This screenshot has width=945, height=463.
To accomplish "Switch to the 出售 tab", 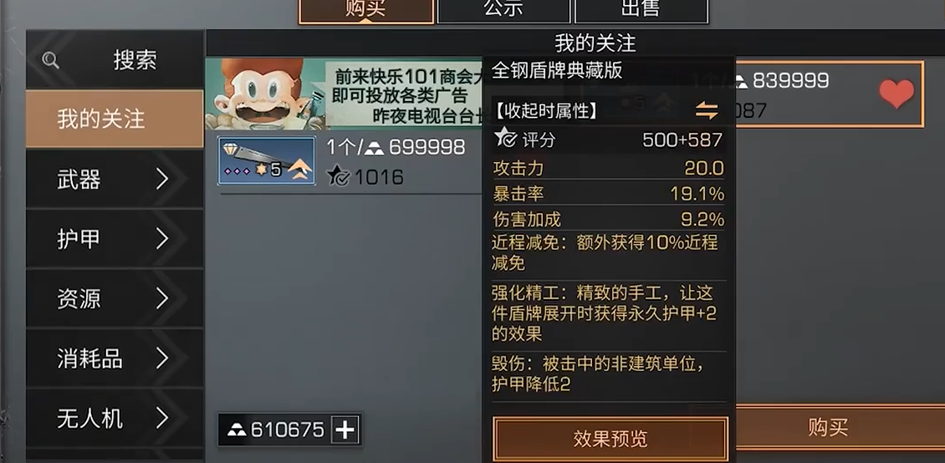I will [641, 11].
